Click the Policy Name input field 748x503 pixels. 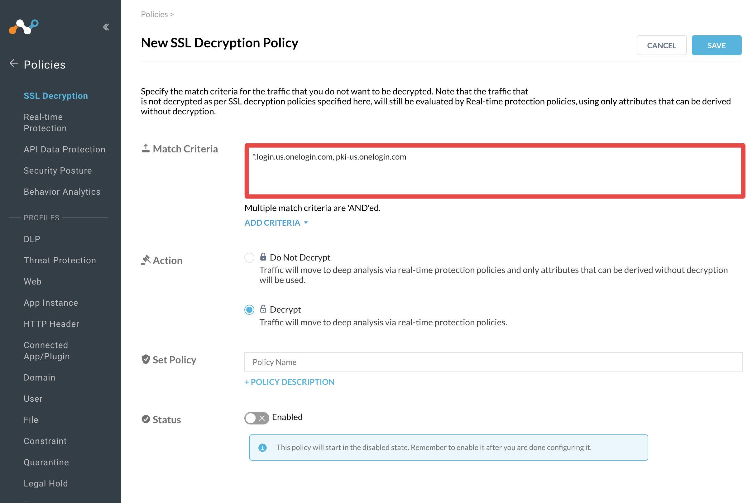point(493,362)
